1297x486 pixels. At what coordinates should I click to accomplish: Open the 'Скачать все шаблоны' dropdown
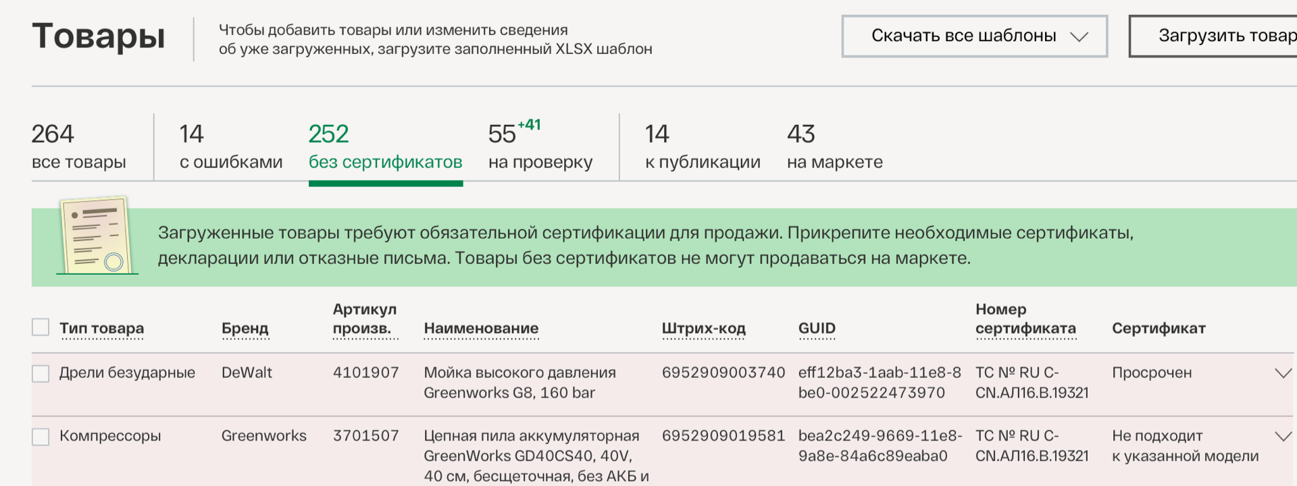974,36
